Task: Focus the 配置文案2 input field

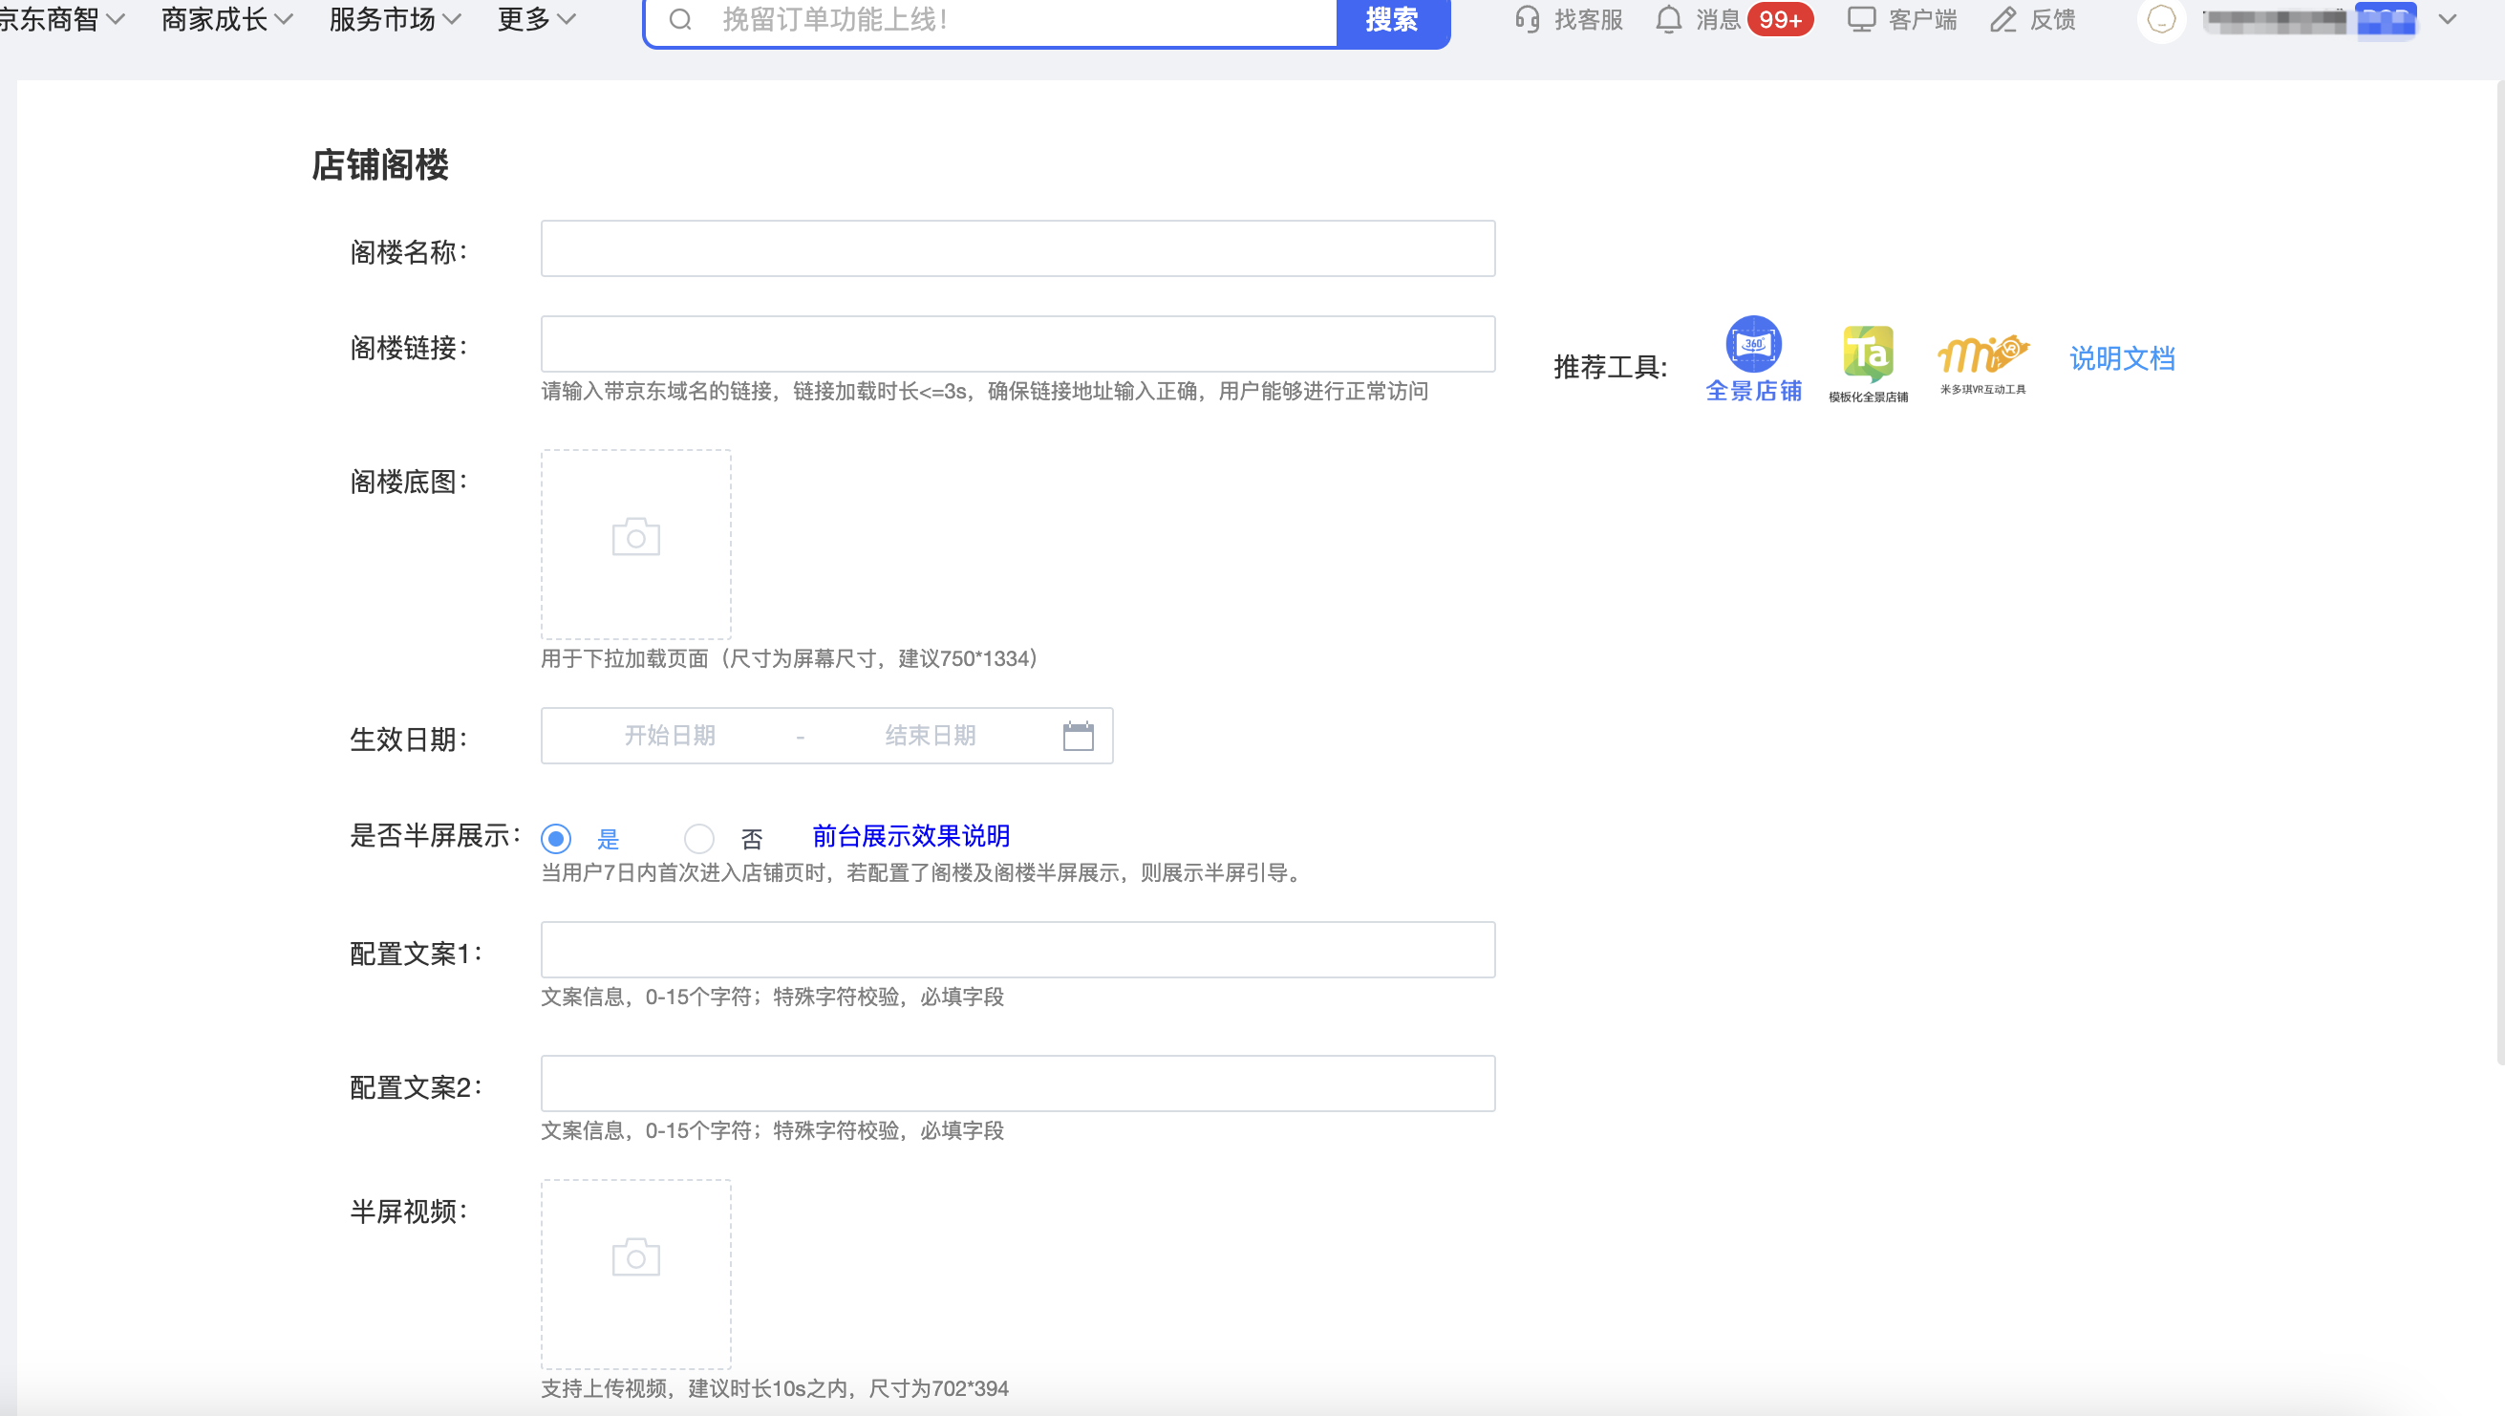Action: coord(1017,1084)
